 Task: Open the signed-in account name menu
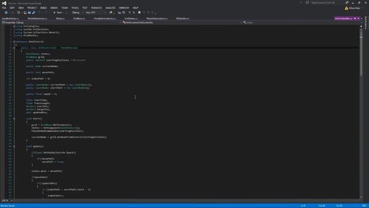pyautogui.click(x=355, y=8)
